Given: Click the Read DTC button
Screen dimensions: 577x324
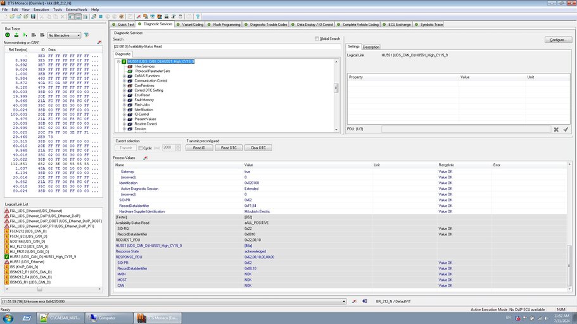Looking at the screenshot, I should point(229,148).
